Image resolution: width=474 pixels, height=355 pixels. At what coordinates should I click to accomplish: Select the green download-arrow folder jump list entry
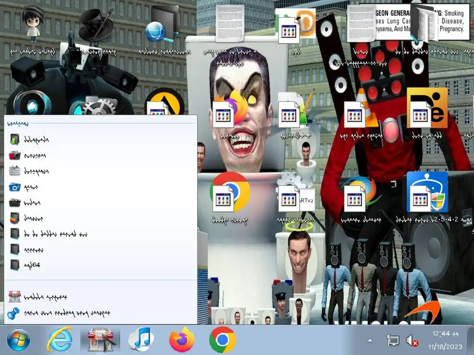(x=100, y=140)
